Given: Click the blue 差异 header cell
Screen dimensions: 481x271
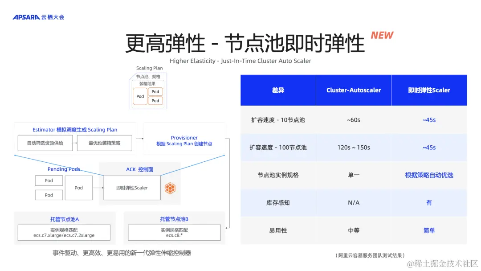Looking at the screenshot, I should coord(278,90).
